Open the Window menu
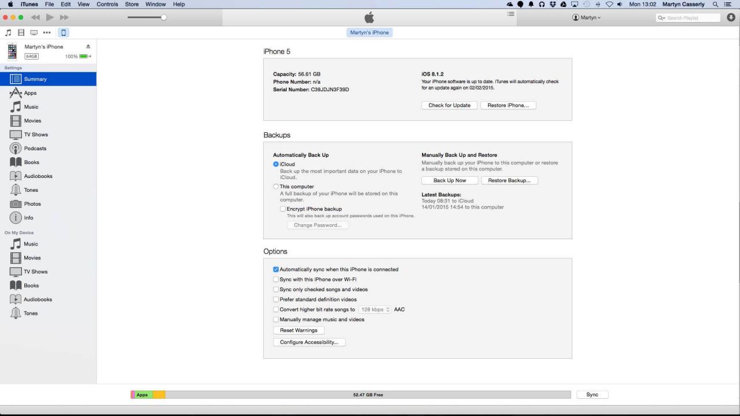 (x=156, y=4)
